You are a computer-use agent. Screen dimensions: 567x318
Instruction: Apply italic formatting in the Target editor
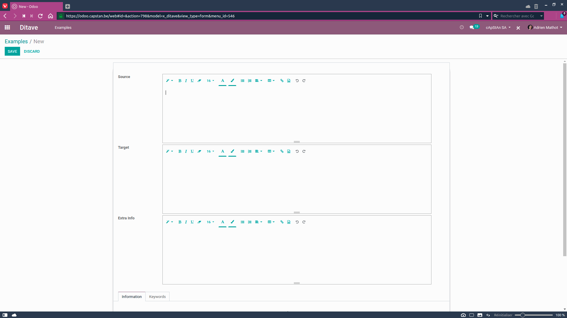[186, 151]
